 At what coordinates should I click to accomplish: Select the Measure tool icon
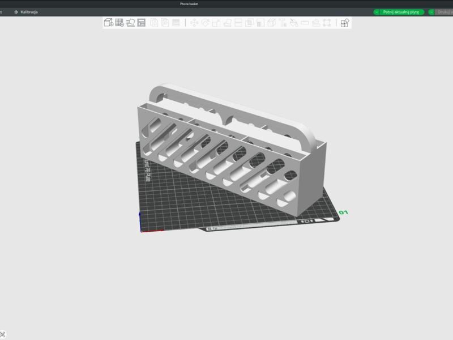305,23
